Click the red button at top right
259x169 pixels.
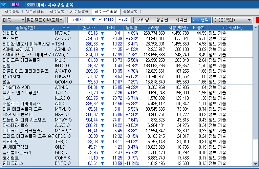(x=257, y=20)
